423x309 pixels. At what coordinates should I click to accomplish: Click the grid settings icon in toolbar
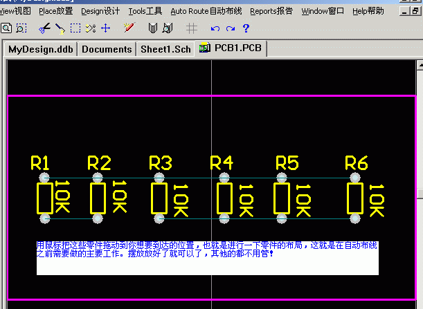(x=192, y=28)
